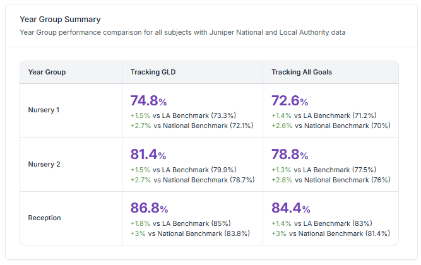421x265 pixels.
Task: Click the National Benchmark (72.1%) comparison line
Action: point(191,126)
